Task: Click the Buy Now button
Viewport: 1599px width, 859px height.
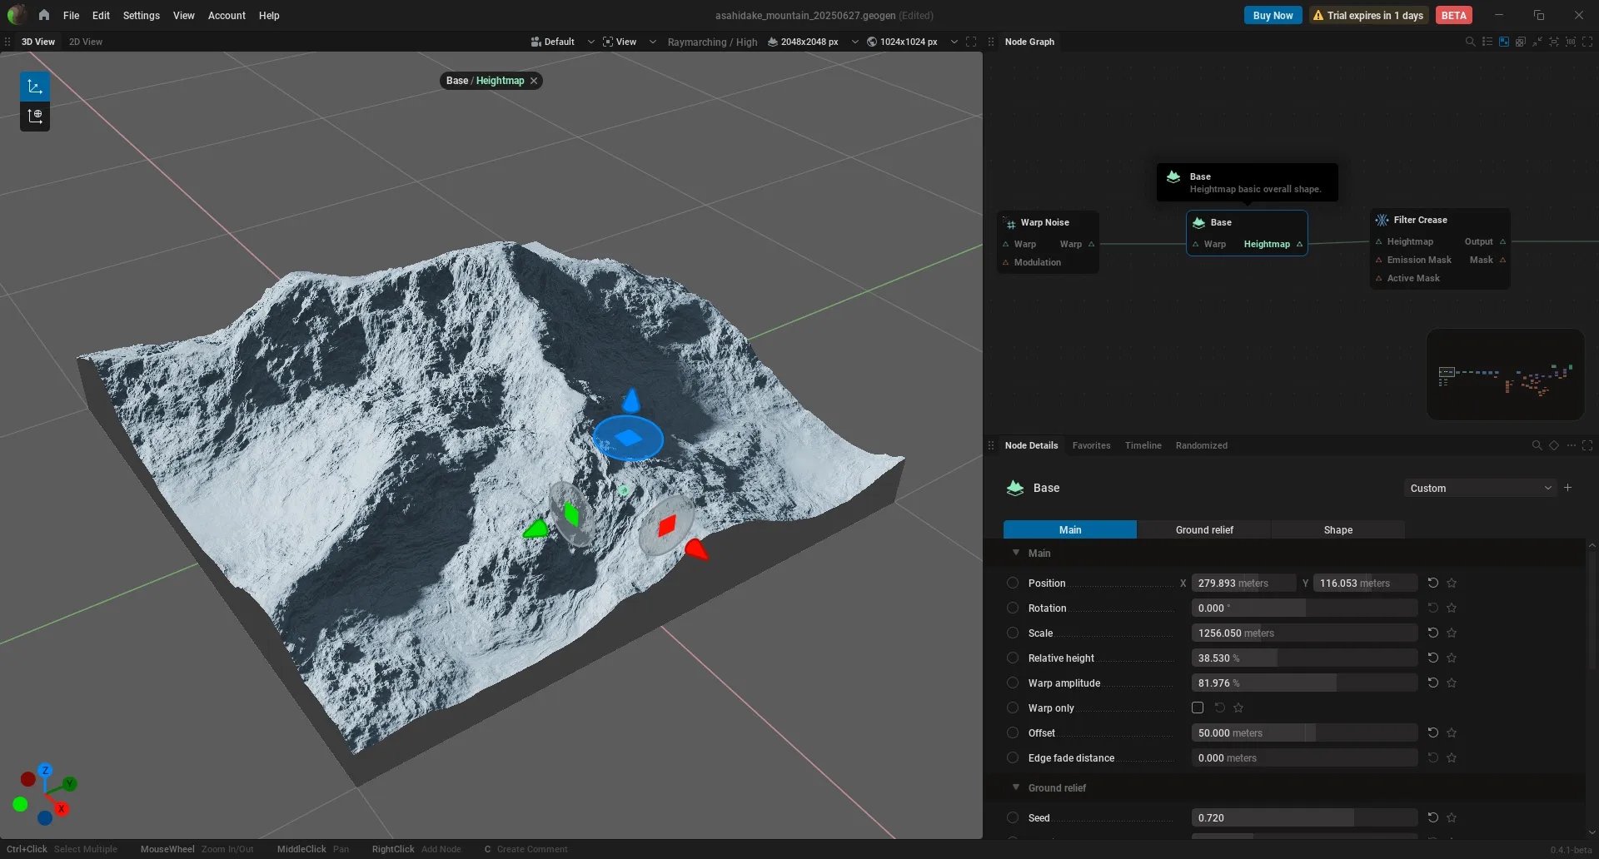Action: tap(1273, 15)
